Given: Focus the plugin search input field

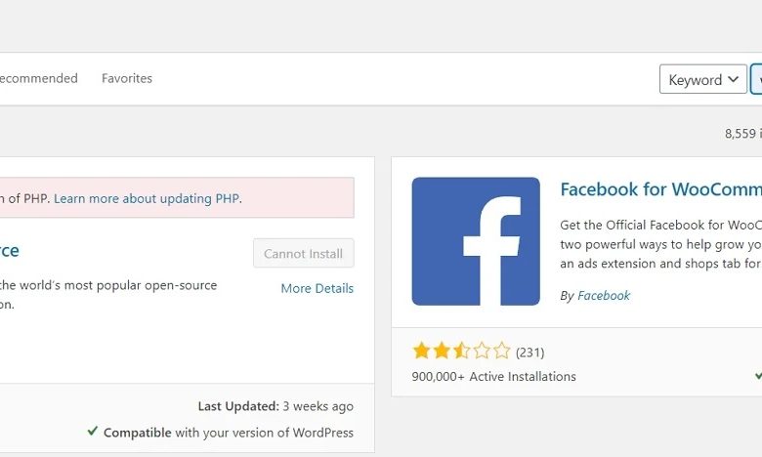Looking at the screenshot, I should click(x=757, y=79).
